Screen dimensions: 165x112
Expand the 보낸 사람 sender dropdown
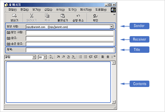pyautogui.click(x=111, y=27)
